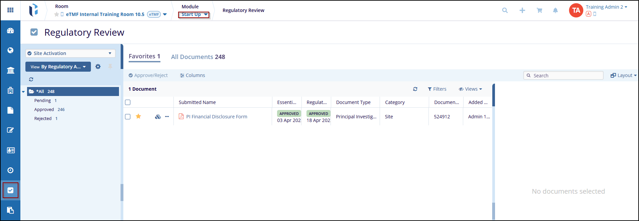Viewport: 639px width, 221px height.
Task: Open the dashboard gauge icon in sidebar
Action: [10, 31]
